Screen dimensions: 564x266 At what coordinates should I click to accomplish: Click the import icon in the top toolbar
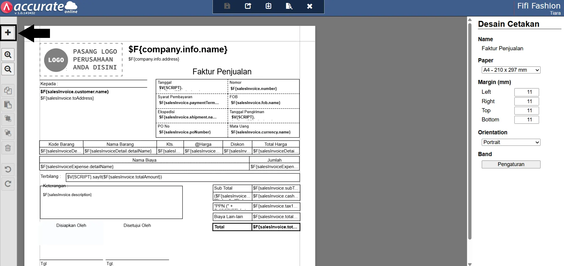(x=268, y=6)
